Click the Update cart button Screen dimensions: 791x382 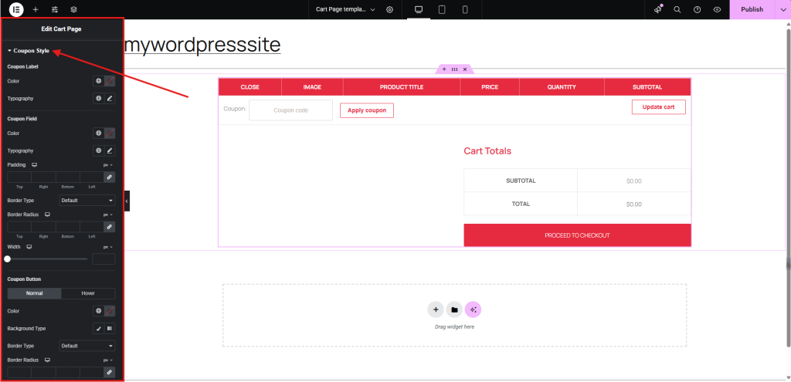pyautogui.click(x=658, y=106)
